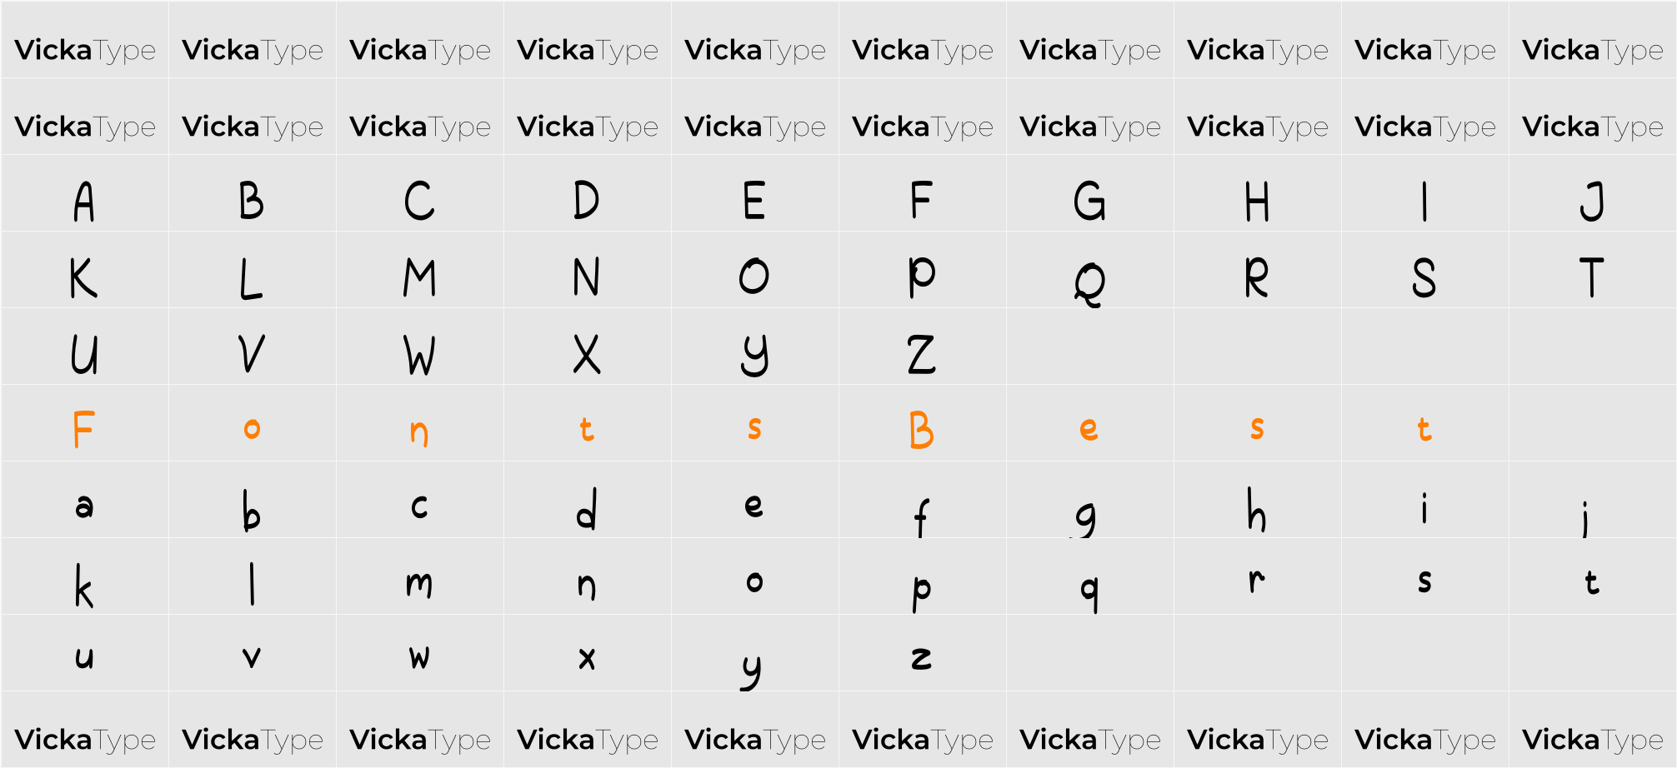
Task: Select the uppercase W glyph
Action: point(419,356)
